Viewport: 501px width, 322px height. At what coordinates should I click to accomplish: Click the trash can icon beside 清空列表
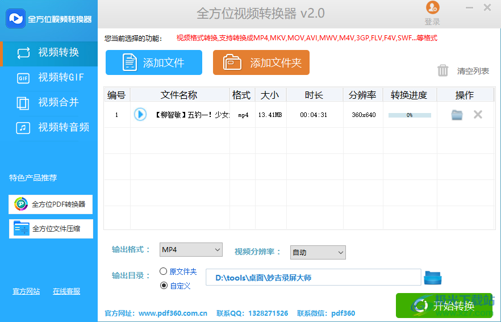[442, 70]
